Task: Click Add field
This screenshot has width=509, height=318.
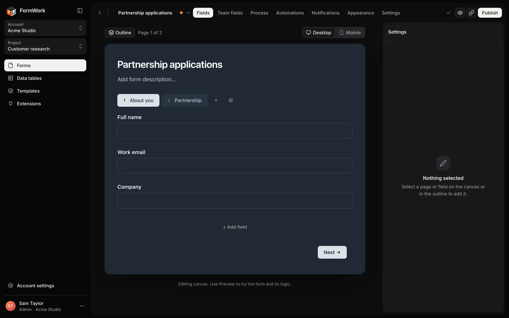Action: click(x=235, y=227)
